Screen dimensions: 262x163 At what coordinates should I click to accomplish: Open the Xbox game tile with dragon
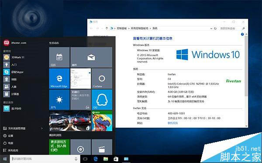click(x=102, y=121)
